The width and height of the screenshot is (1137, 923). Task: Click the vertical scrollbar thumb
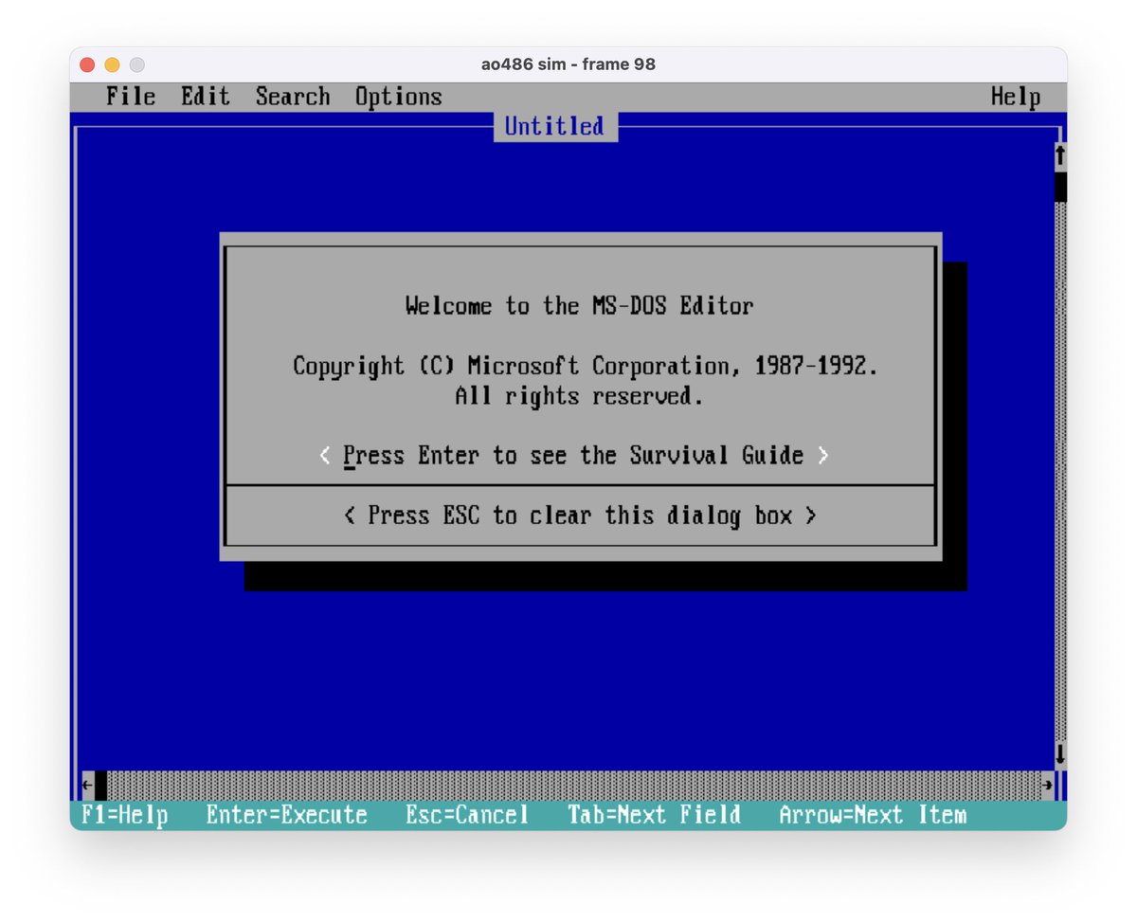click(1060, 187)
